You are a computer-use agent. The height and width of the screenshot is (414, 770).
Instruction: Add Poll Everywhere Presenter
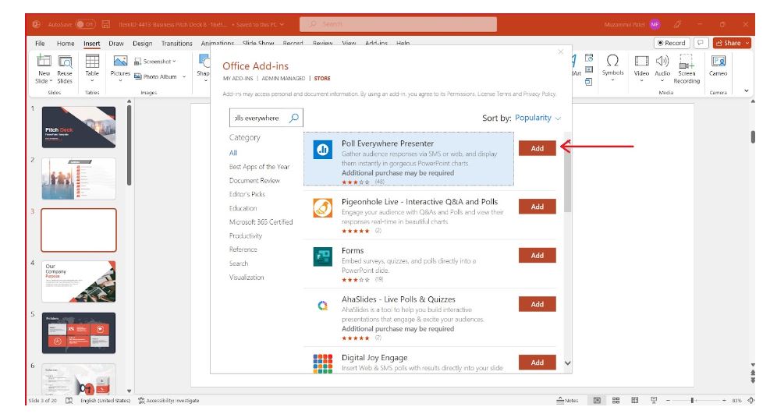point(538,148)
